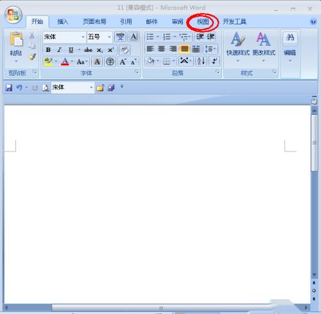Open the Paragraph dialog launcher (段落)
321x314 pixels.
click(218, 72)
